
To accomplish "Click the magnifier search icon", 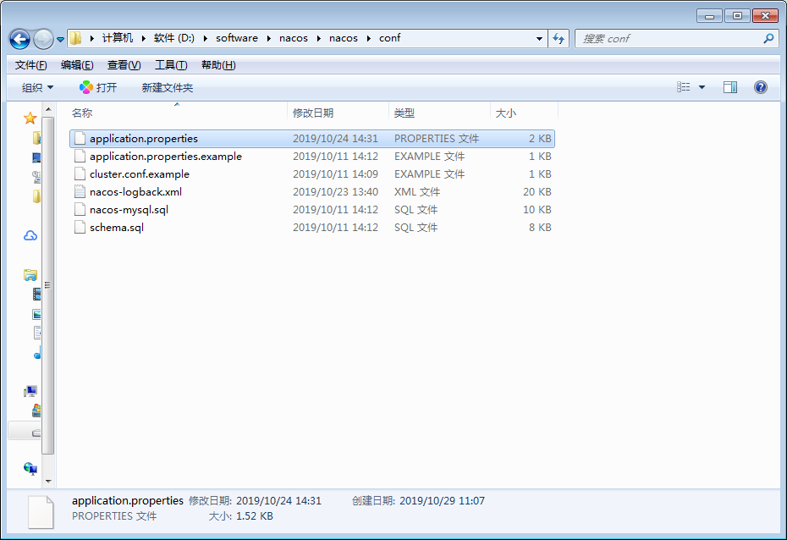I will pos(768,38).
